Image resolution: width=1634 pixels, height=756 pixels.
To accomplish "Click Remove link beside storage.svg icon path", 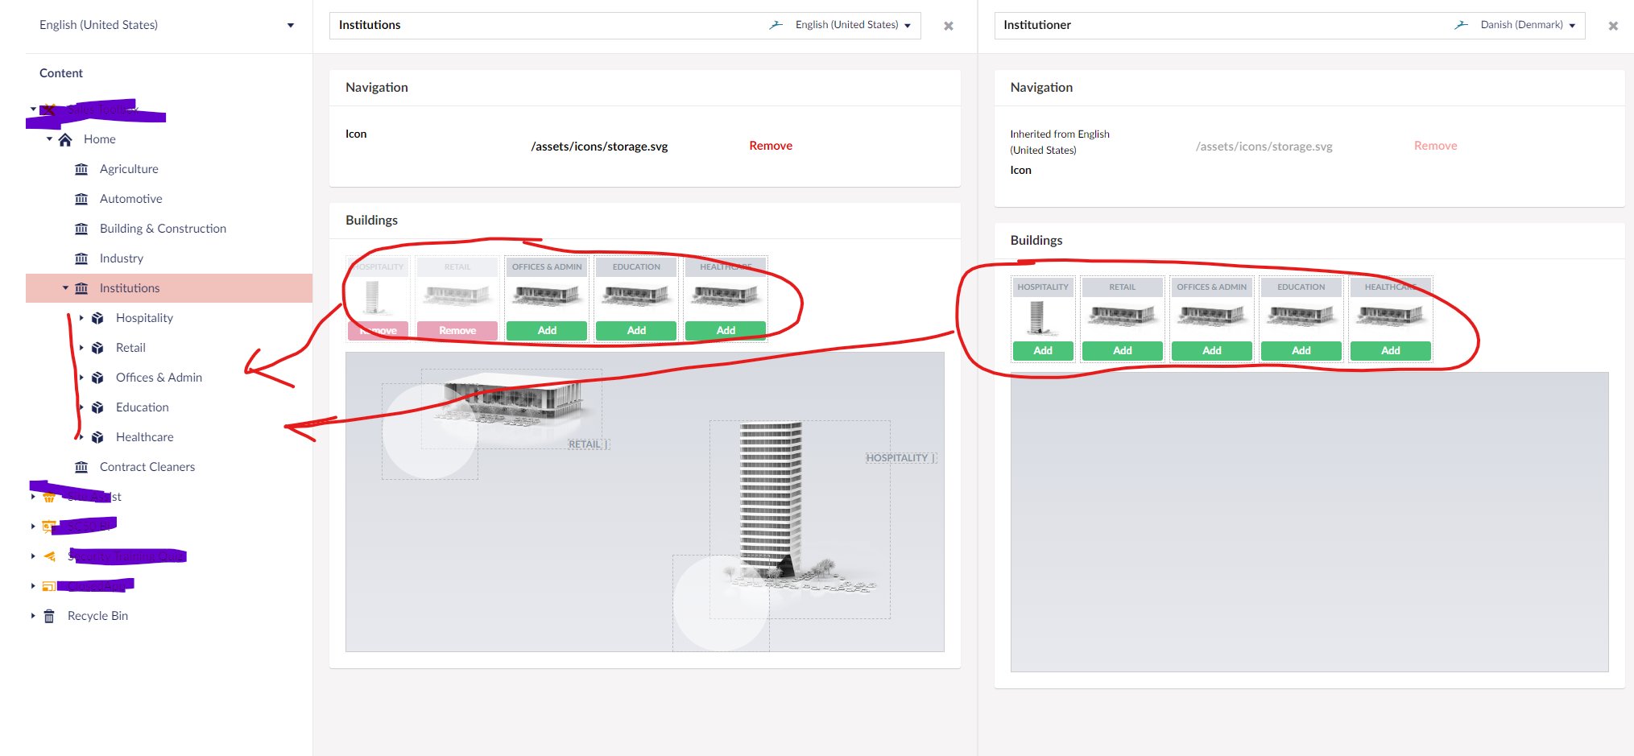I will [771, 146].
